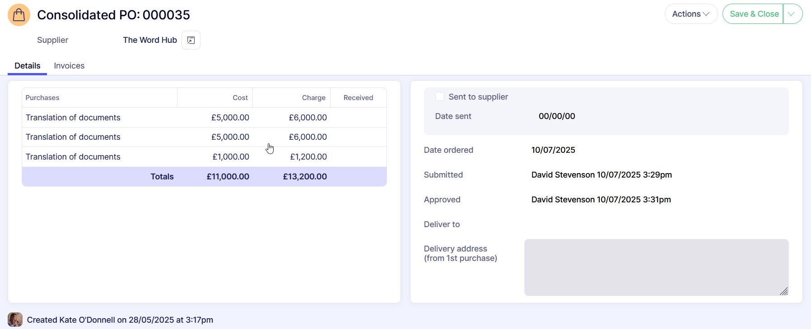Click the Date sent field
This screenshot has width=811, height=329.
coord(557,116)
